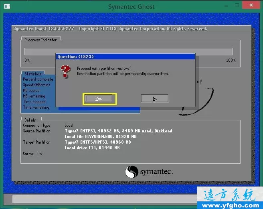The height and width of the screenshot is (209, 263).
Task: Click the Details group label
Action: click(x=30, y=120)
